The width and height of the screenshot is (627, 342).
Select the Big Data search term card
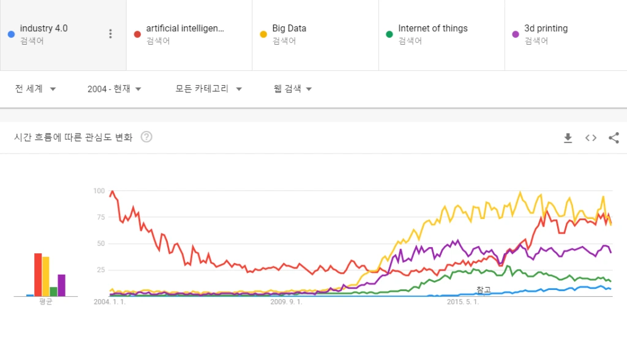tap(315, 35)
